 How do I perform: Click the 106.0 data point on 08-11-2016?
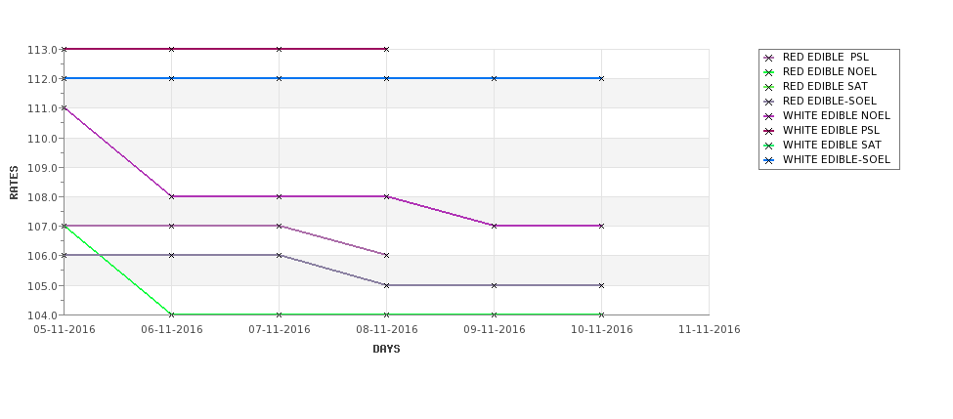click(x=386, y=256)
